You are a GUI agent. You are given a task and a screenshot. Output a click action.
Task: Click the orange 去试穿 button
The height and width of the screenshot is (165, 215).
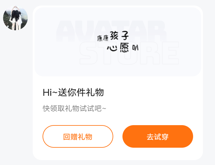(x=158, y=137)
